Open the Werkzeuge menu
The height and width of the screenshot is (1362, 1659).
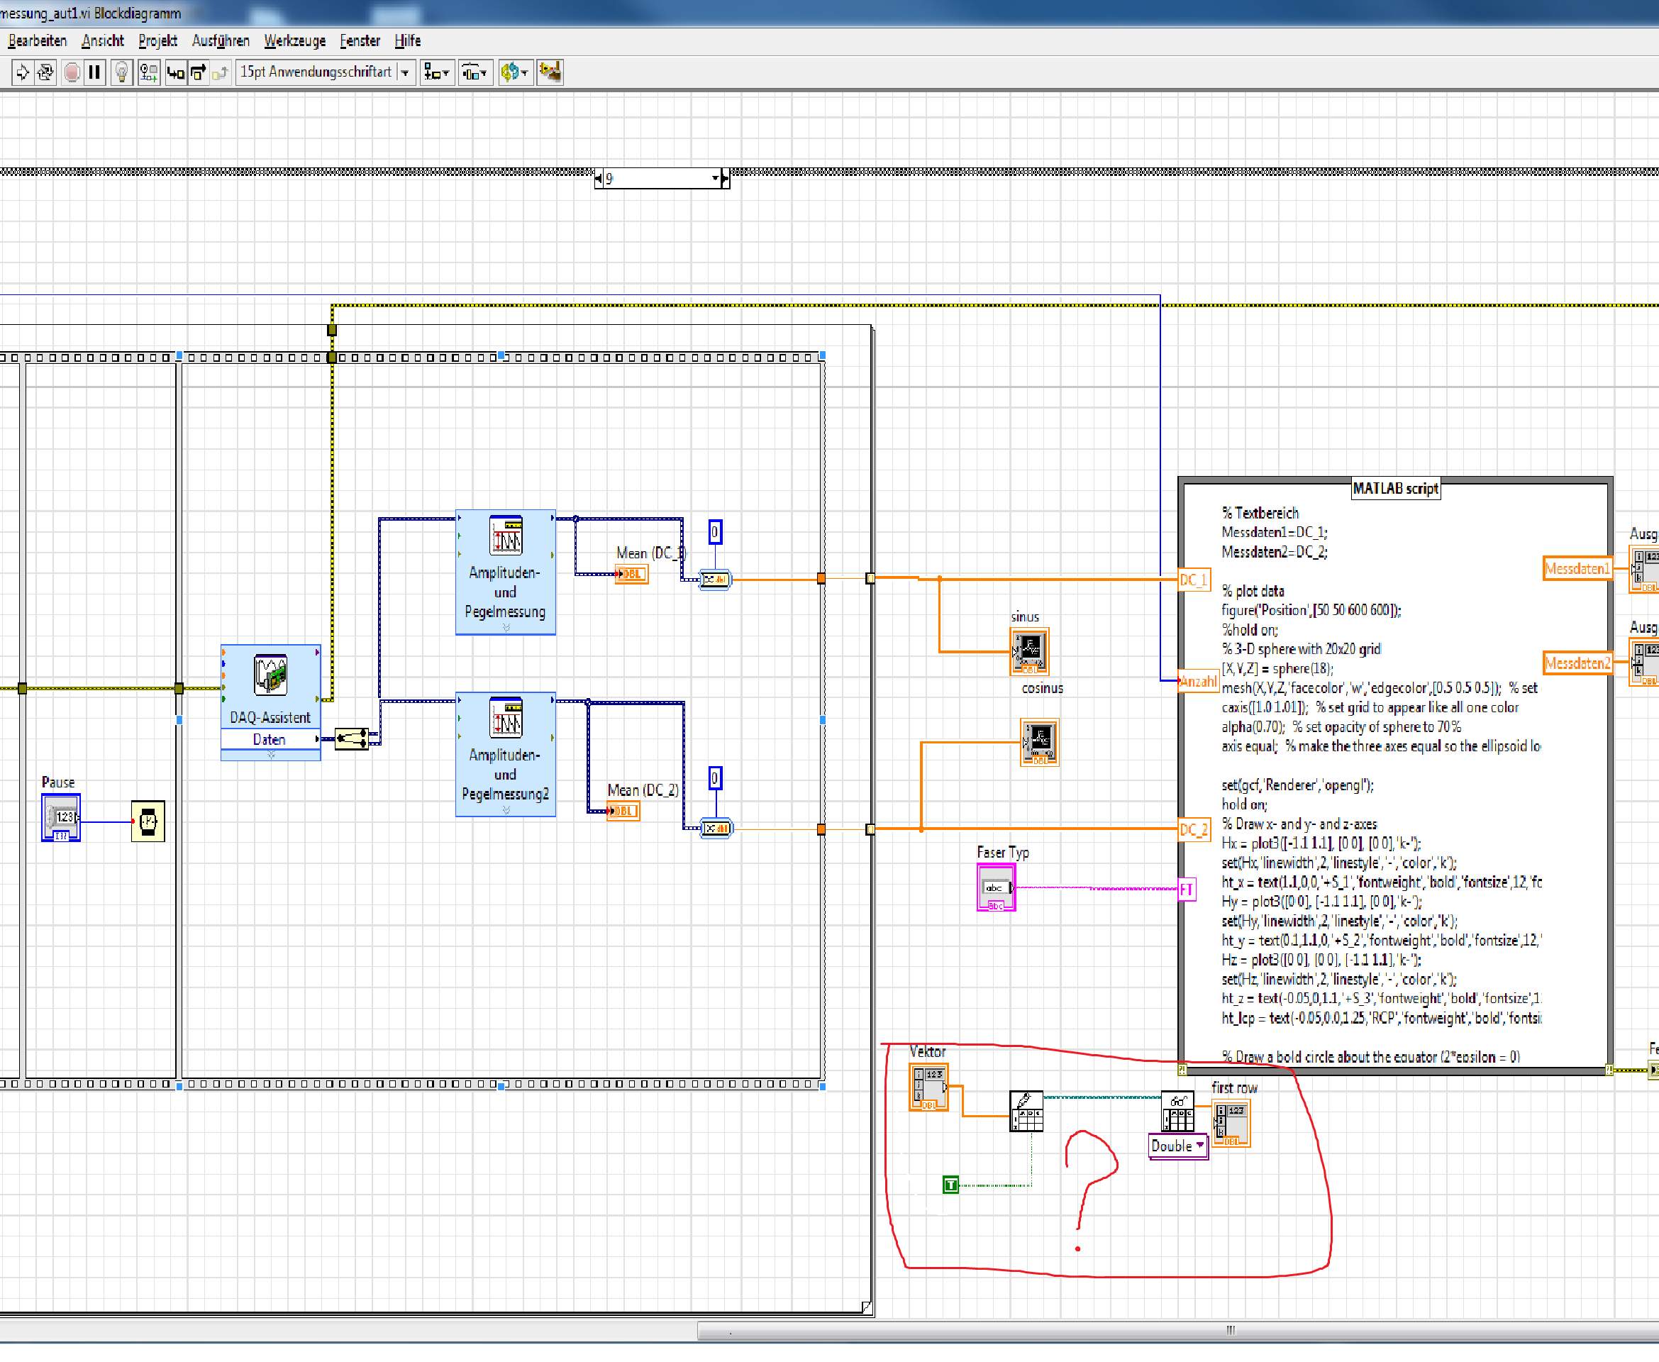(x=294, y=41)
